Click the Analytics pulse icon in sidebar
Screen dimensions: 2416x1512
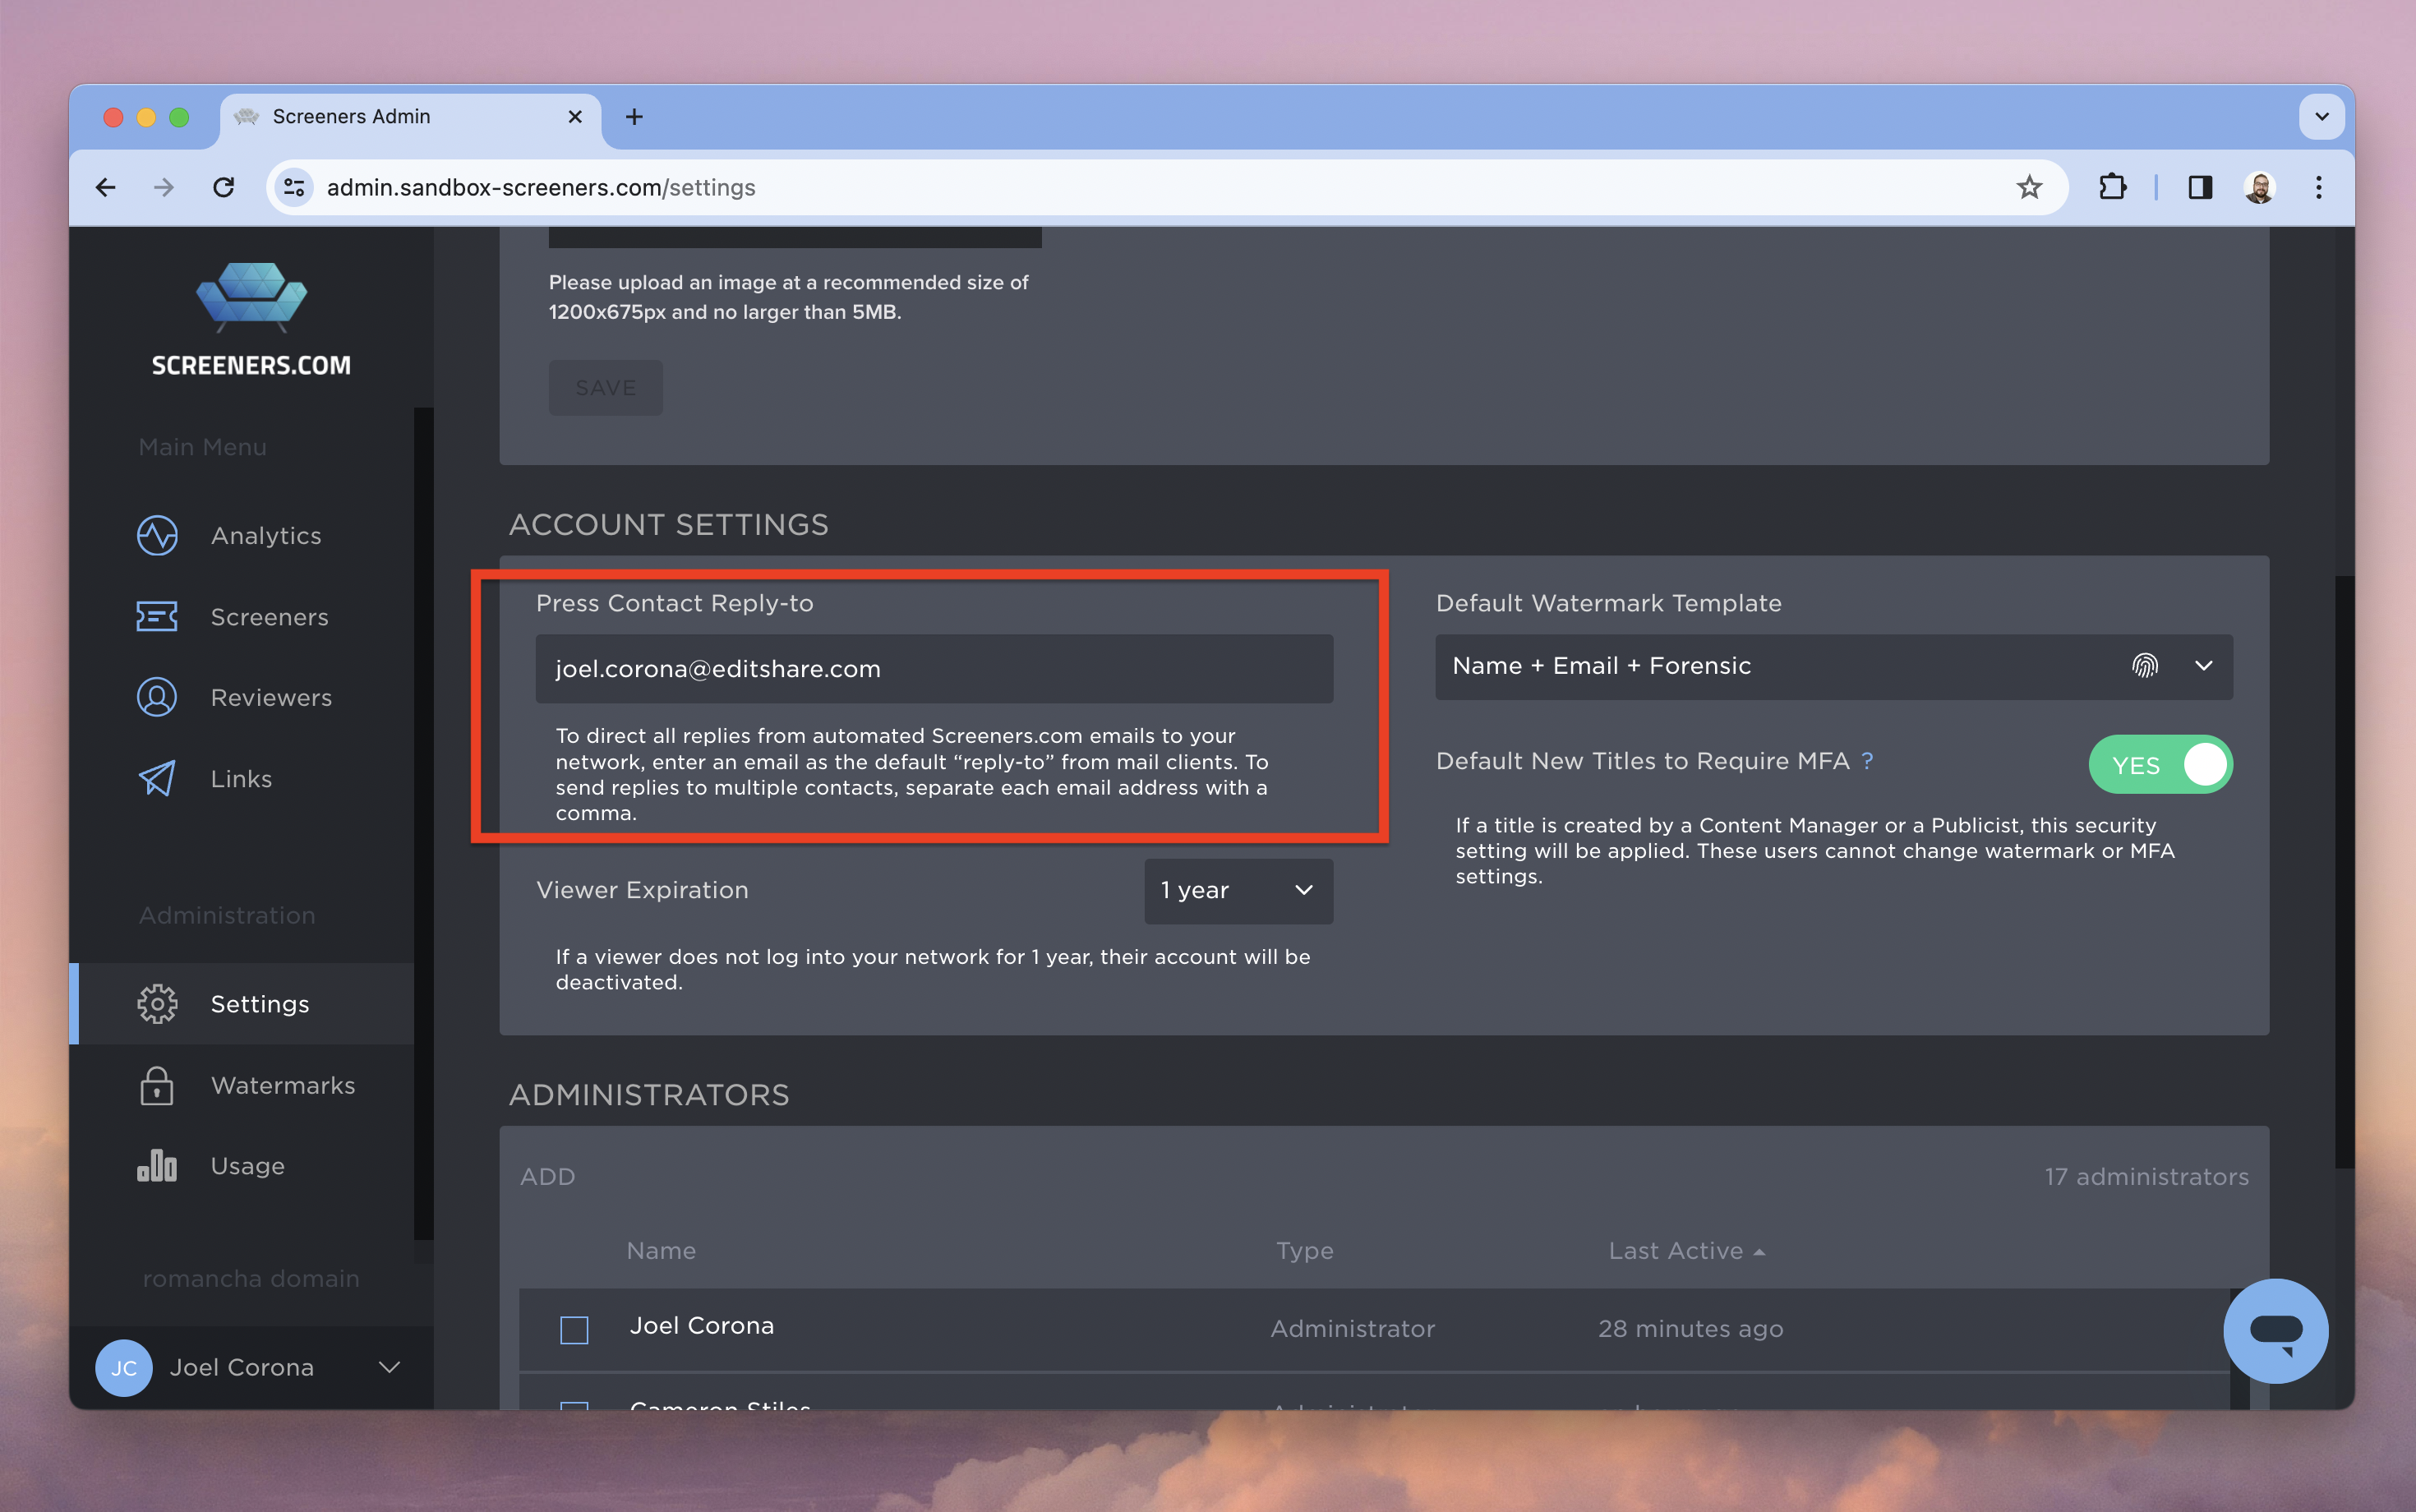[x=157, y=535]
